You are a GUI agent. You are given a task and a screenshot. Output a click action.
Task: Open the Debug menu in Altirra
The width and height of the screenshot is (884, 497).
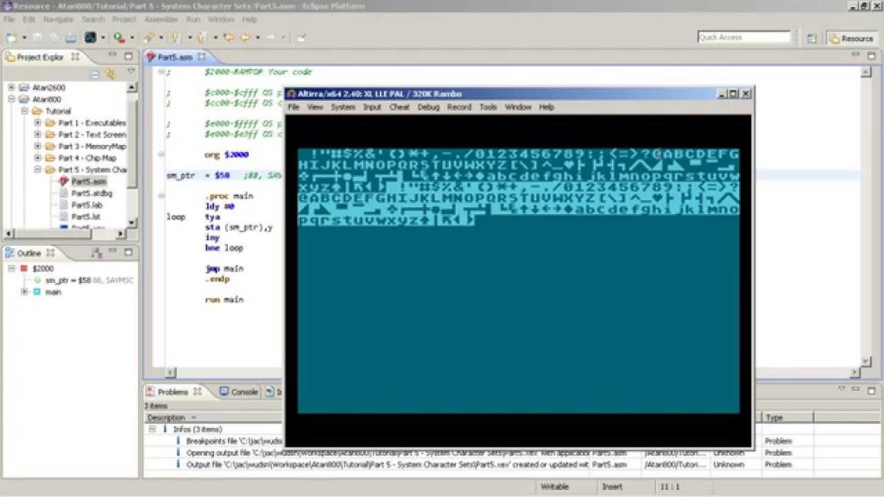428,107
